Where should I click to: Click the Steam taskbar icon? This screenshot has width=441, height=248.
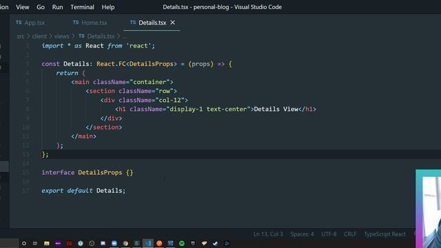coord(216,243)
